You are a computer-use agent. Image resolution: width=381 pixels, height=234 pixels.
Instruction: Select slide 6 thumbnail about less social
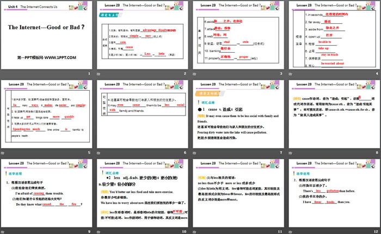(x=142, y=114)
